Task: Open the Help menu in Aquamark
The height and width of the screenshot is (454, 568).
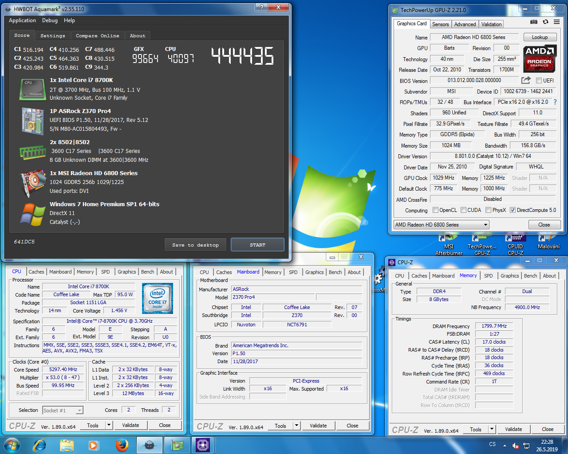Action: click(x=69, y=20)
